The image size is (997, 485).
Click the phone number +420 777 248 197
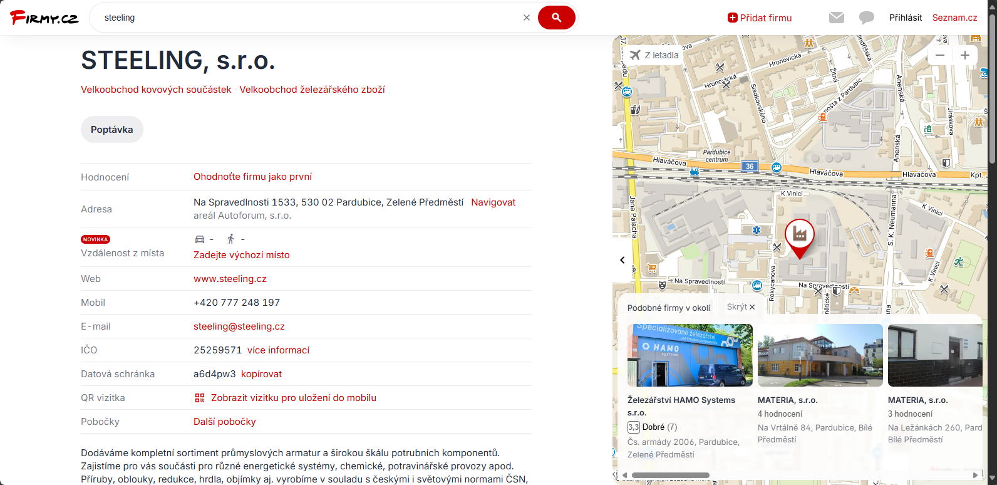237,303
